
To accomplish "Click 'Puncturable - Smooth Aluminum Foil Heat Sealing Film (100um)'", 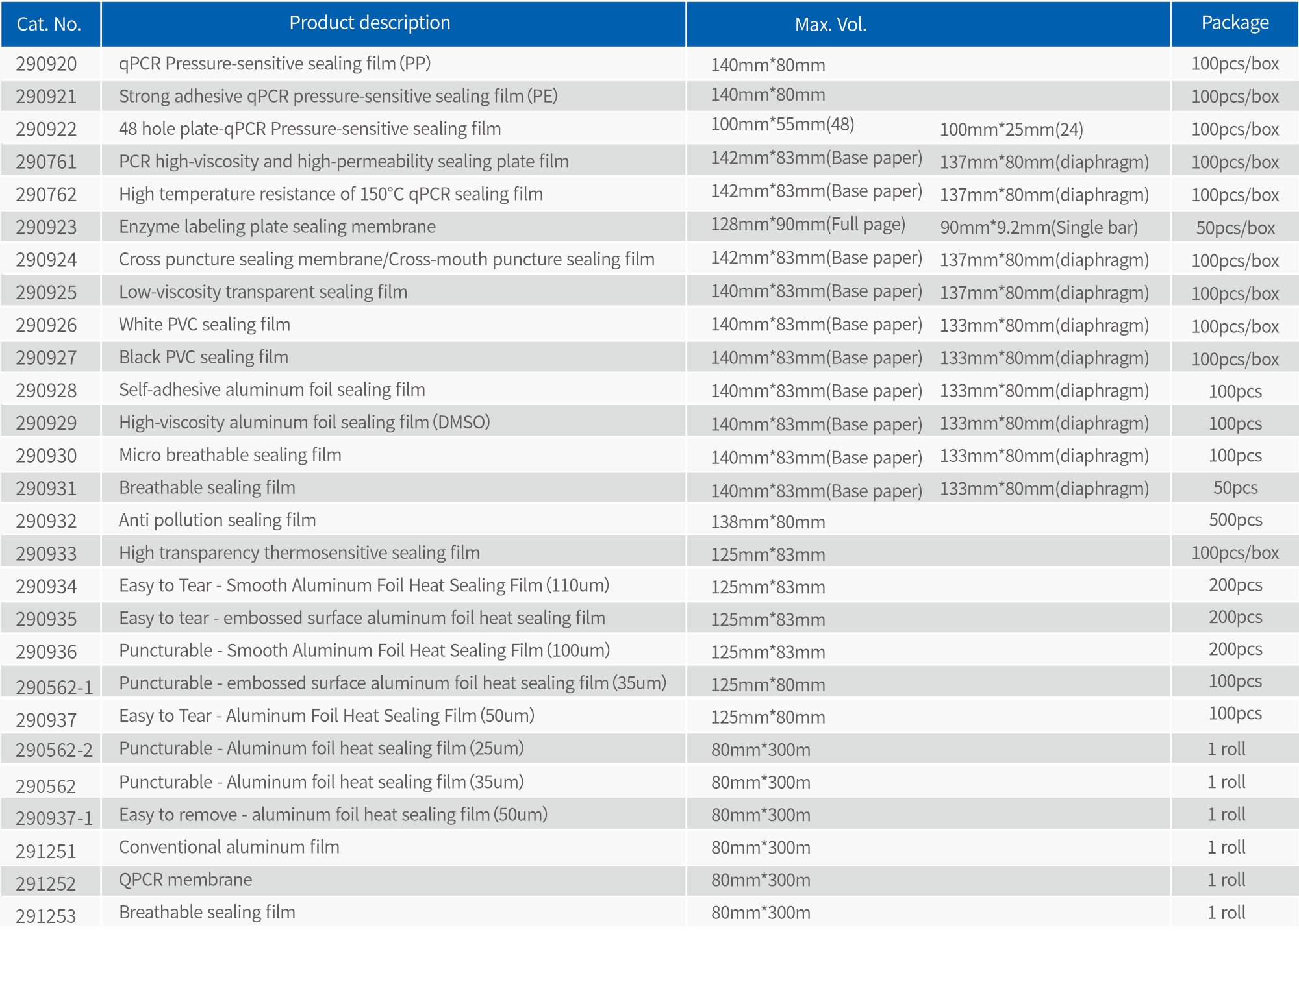I will tap(364, 650).
